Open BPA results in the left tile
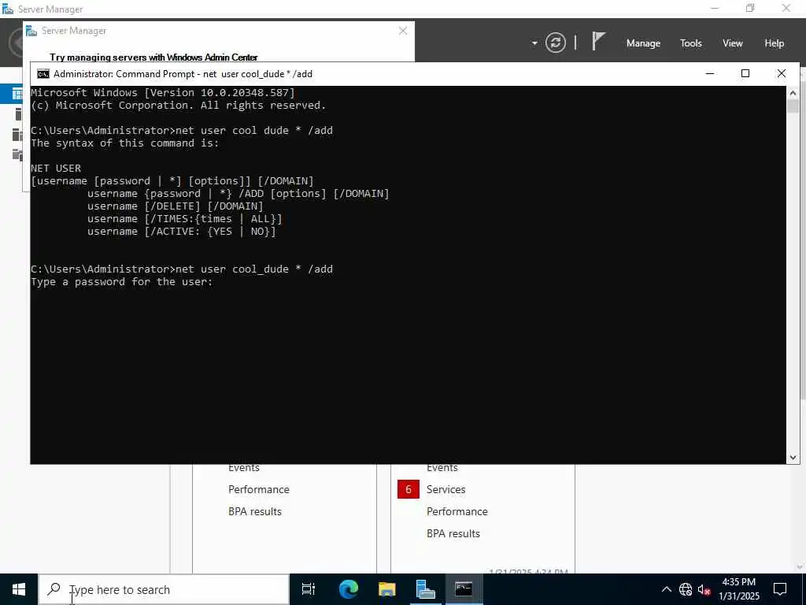This screenshot has width=806, height=605. click(x=255, y=511)
